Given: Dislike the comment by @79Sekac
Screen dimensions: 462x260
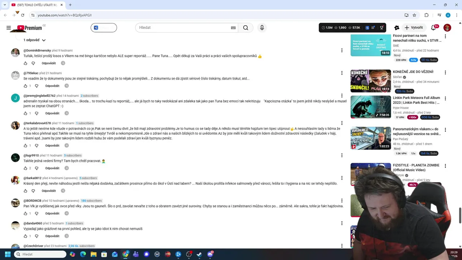Looking at the screenshot, I should pos(36,86).
